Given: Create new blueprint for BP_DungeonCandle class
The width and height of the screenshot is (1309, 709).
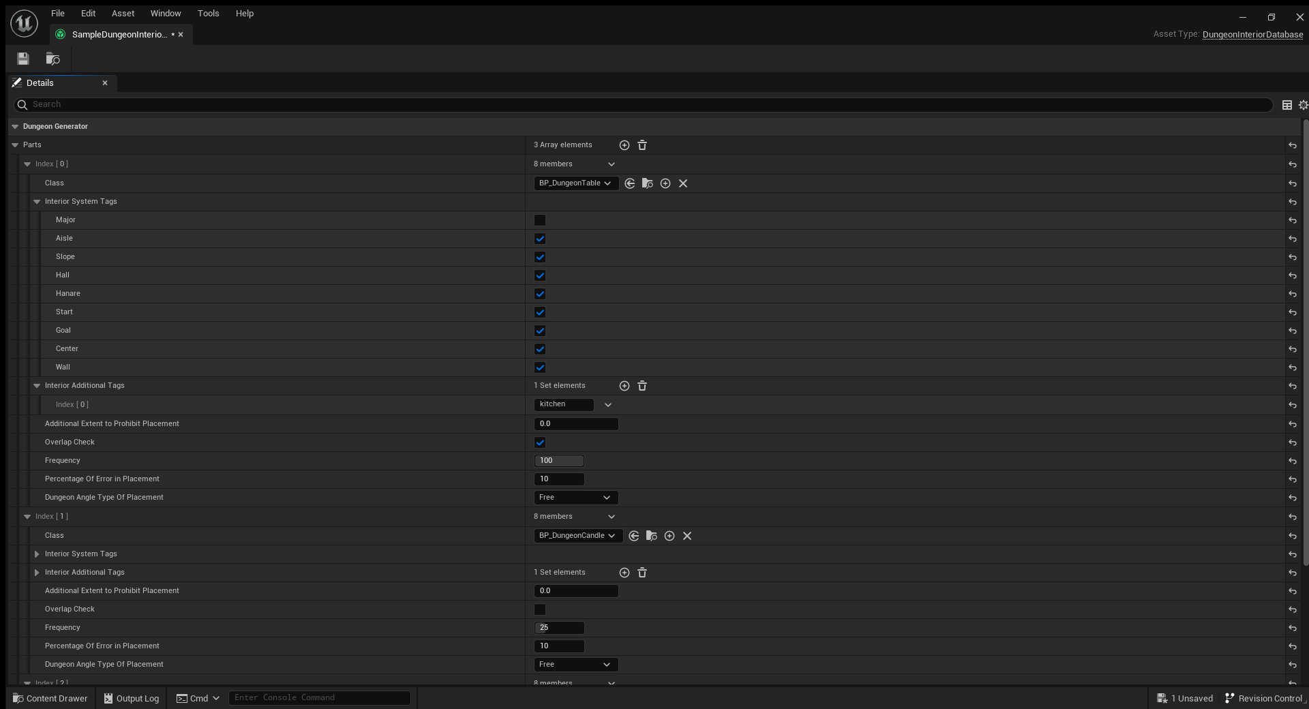Looking at the screenshot, I should [x=669, y=536].
